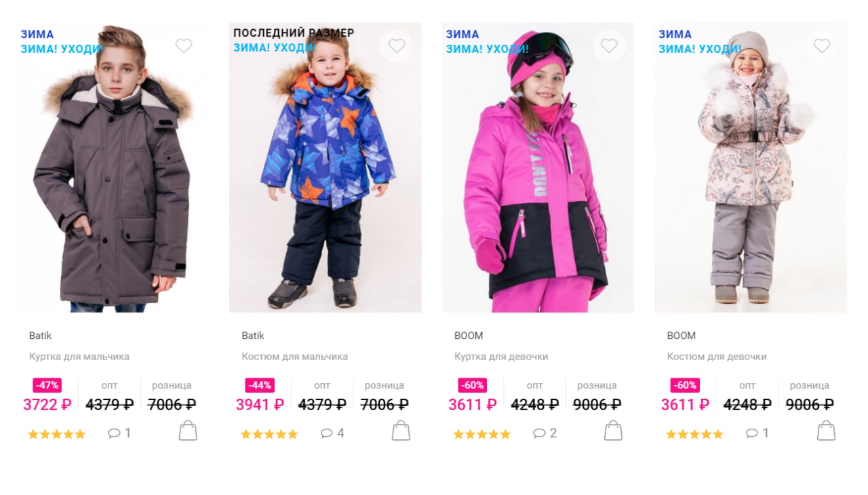Toggle wishlist heart on BOOM girl's suit
868x495 pixels.
click(x=822, y=45)
